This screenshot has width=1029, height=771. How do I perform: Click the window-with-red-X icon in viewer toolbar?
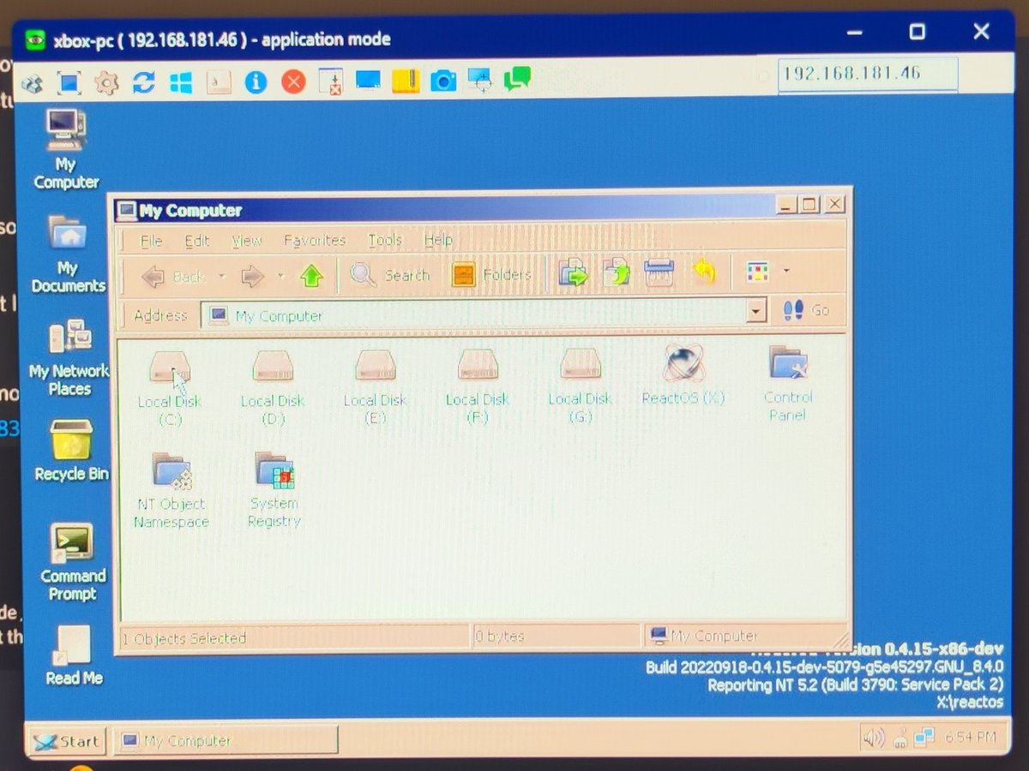pos(330,82)
